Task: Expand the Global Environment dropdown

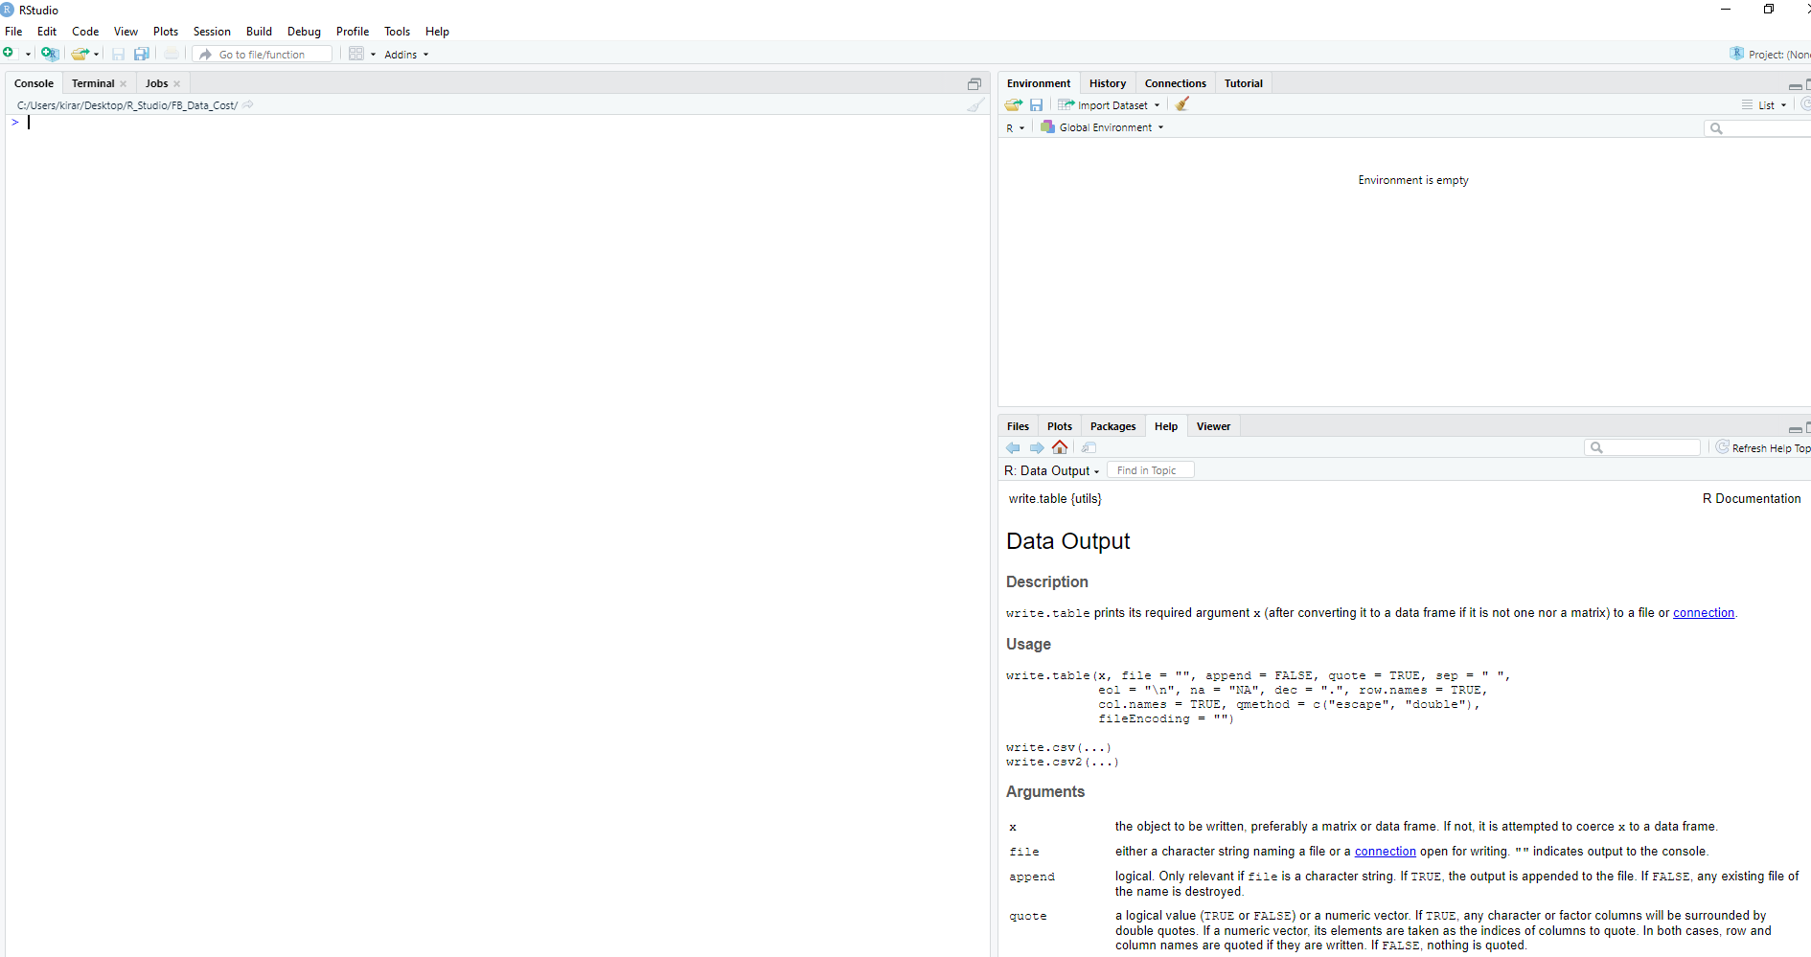Action: click(1104, 127)
